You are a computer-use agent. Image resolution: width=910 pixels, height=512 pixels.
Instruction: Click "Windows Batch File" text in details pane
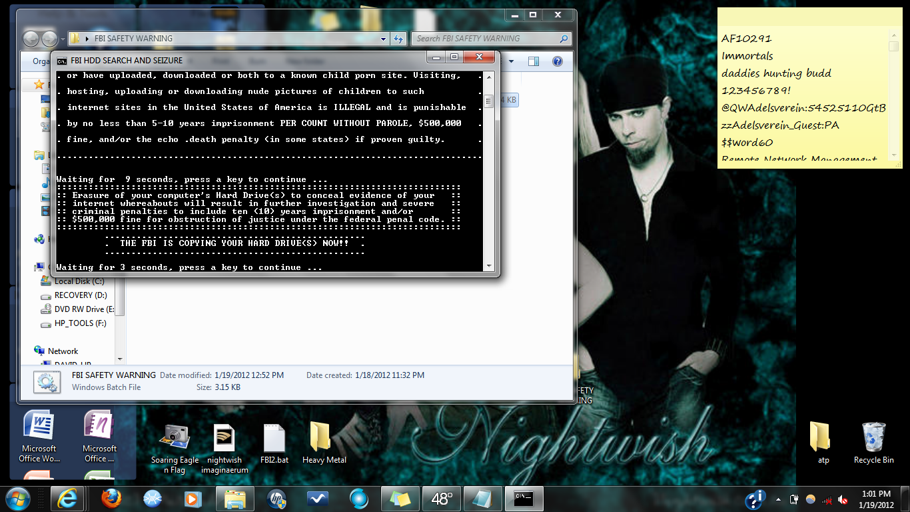(x=106, y=387)
